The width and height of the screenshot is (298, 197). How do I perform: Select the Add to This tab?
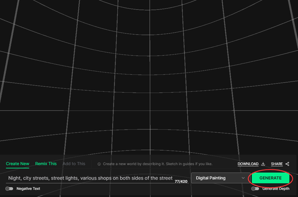tap(74, 164)
